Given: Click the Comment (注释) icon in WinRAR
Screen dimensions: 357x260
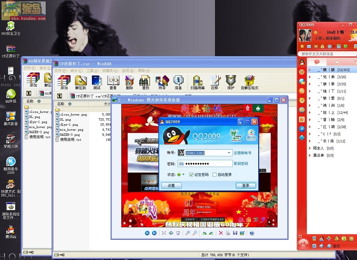Looking at the screenshot, I should tap(215, 82).
